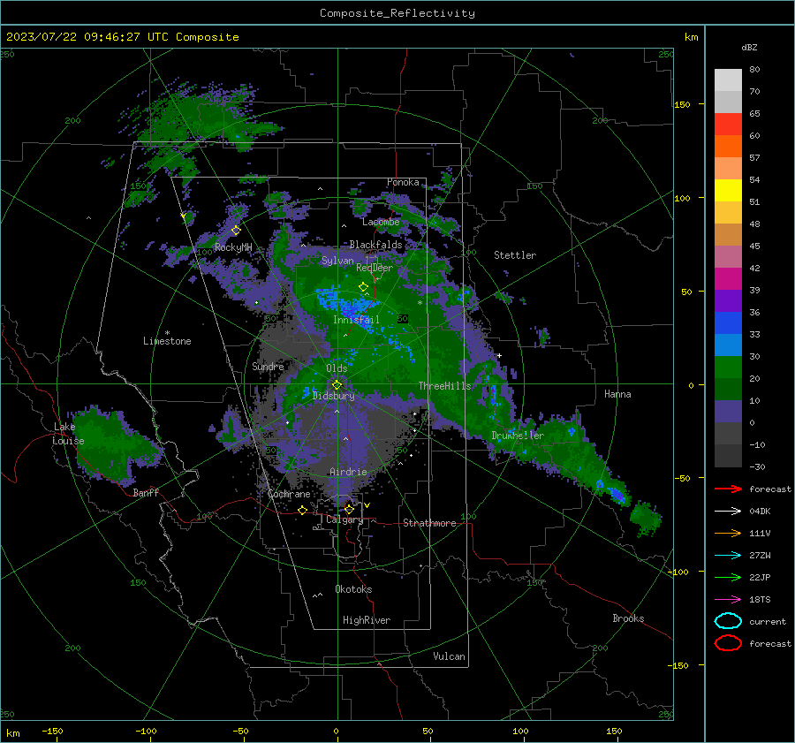Viewport: 795px width, 743px height.
Task: Click the RedDeer city label
Action: click(x=375, y=268)
